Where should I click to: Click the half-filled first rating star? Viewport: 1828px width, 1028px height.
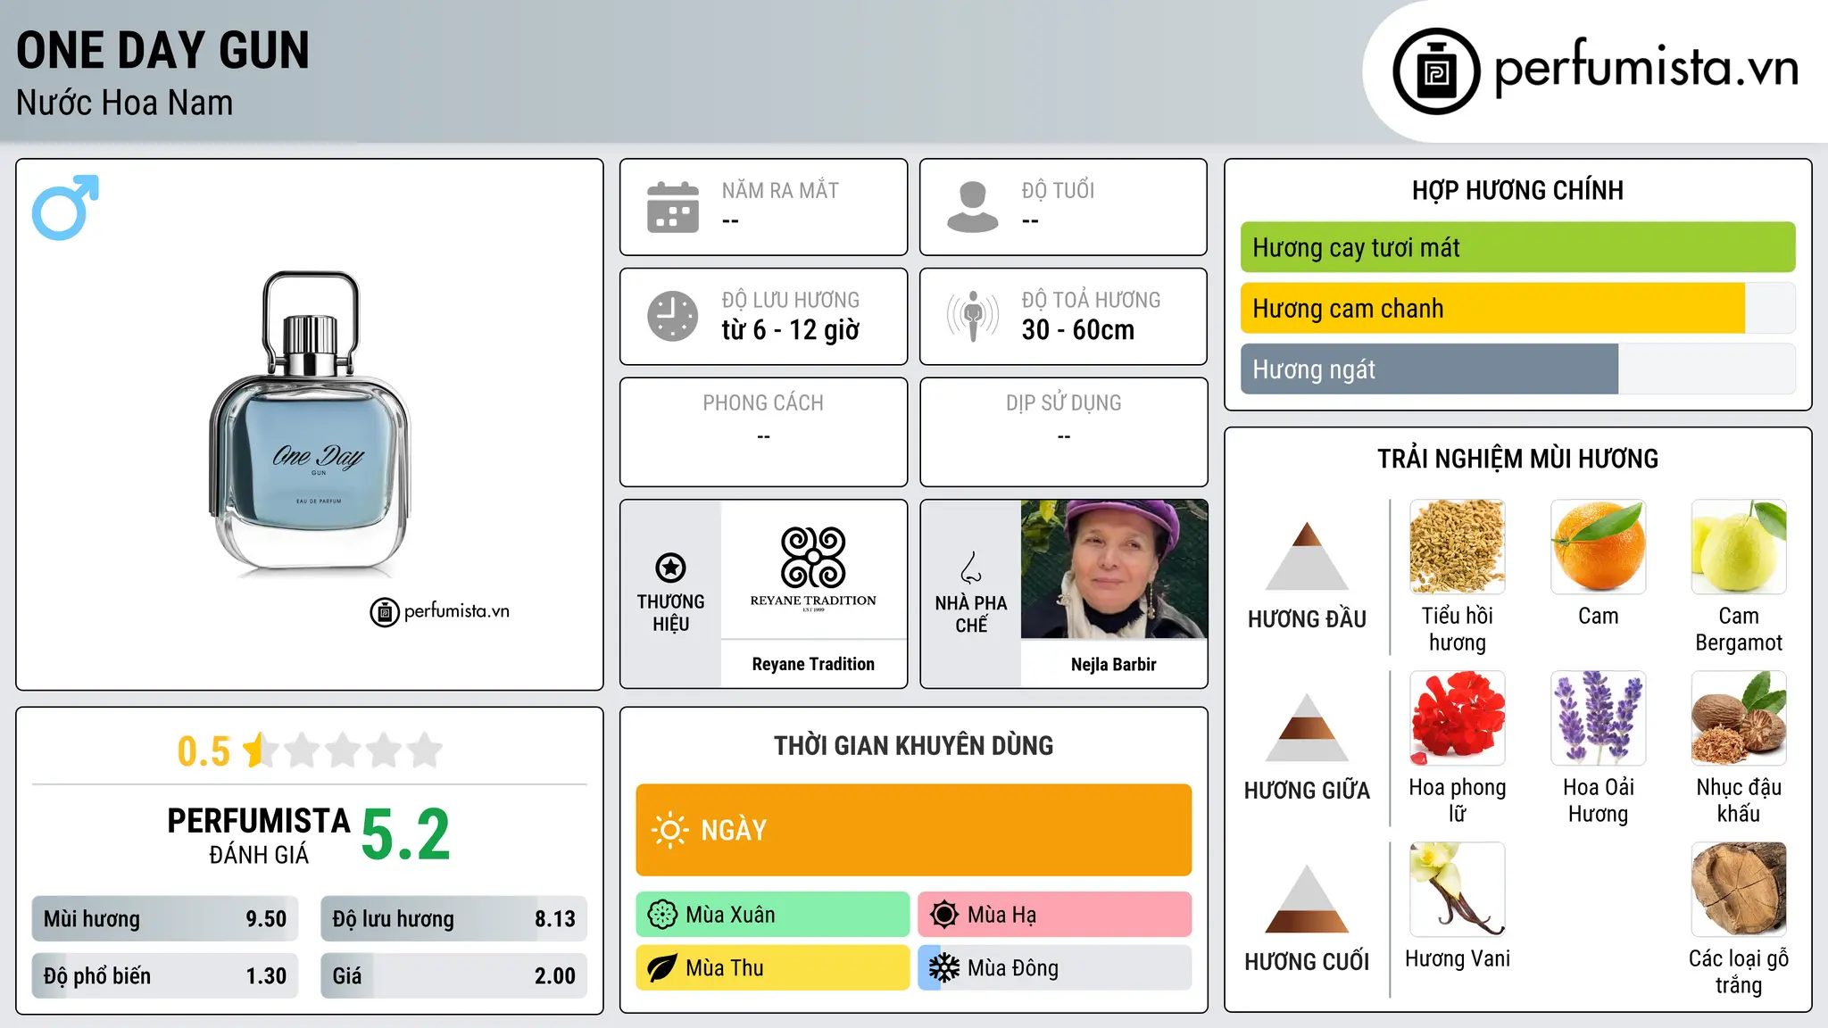(260, 750)
